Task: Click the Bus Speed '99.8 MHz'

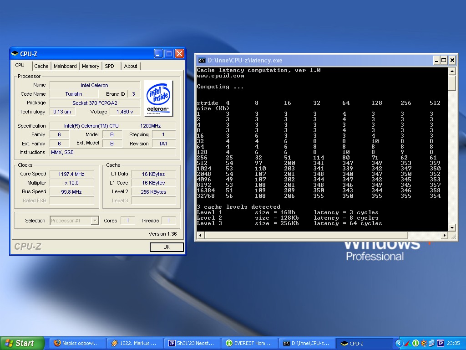Action: click(x=71, y=192)
